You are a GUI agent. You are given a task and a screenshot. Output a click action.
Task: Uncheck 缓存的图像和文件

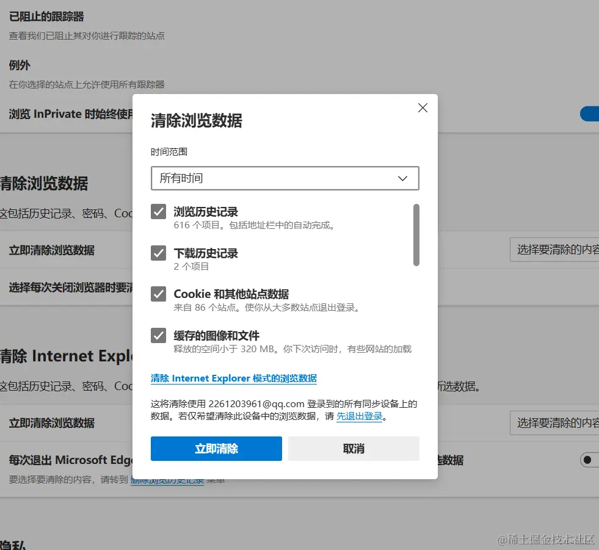(x=158, y=335)
